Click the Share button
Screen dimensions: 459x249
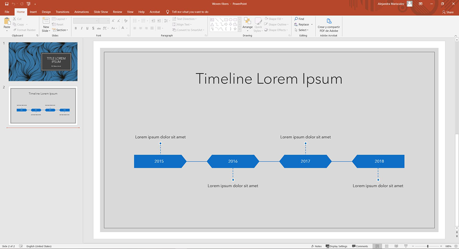tap(448, 12)
